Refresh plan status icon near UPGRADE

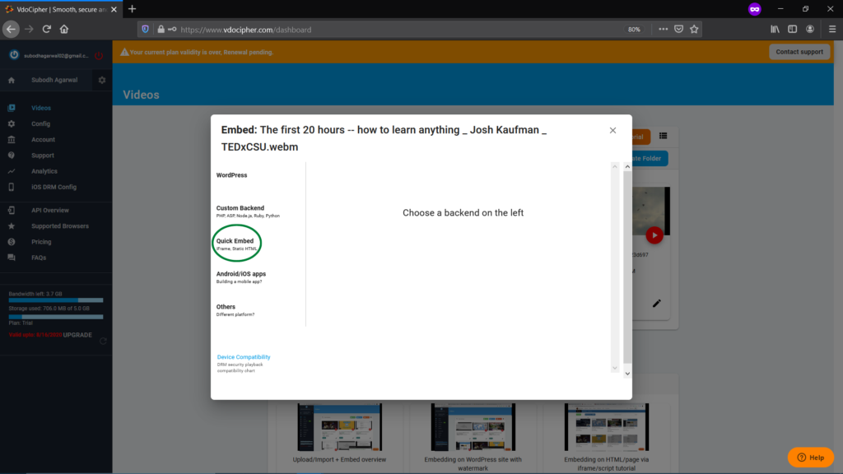coord(103,341)
